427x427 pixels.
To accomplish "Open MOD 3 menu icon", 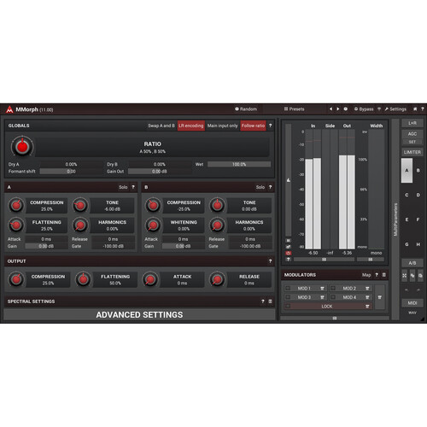I will tap(322, 297).
